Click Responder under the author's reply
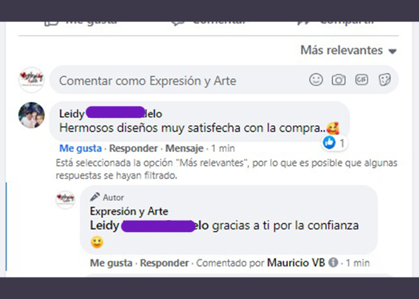The height and width of the screenshot is (299, 419). coord(165,263)
